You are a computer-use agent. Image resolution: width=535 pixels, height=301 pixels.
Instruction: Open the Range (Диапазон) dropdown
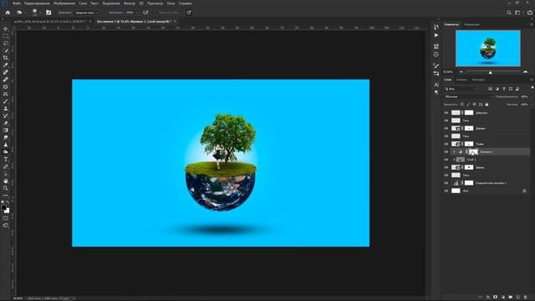(x=86, y=13)
